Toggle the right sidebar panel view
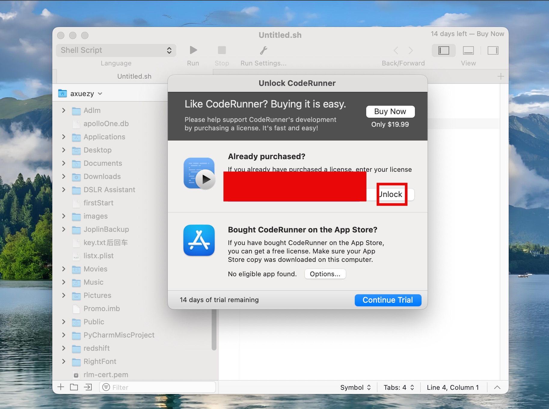The width and height of the screenshot is (549, 409). 493,50
